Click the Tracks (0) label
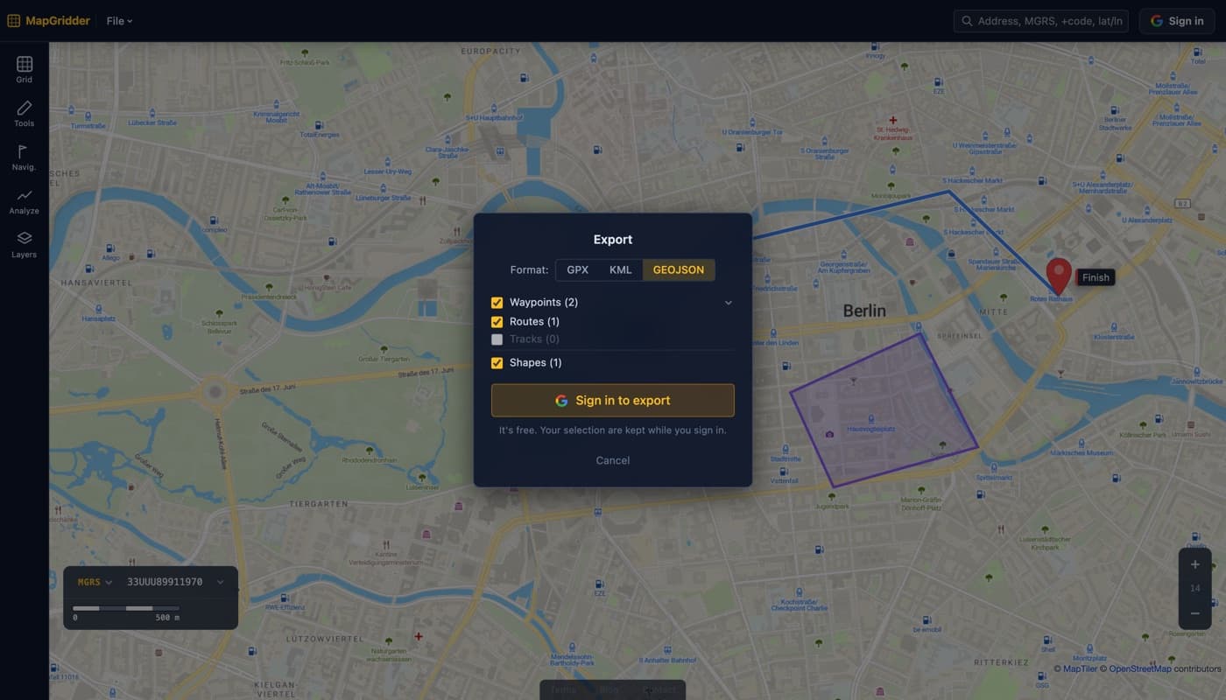The height and width of the screenshot is (700, 1226). pos(534,339)
